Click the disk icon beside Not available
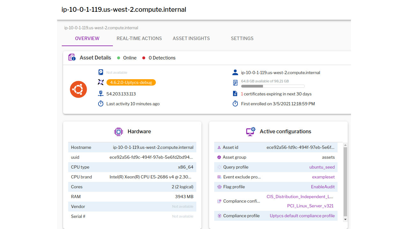The image size is (408, 229). [x=101, y=72]
